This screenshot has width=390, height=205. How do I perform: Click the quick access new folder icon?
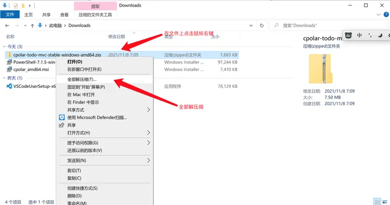coord(23,5)
